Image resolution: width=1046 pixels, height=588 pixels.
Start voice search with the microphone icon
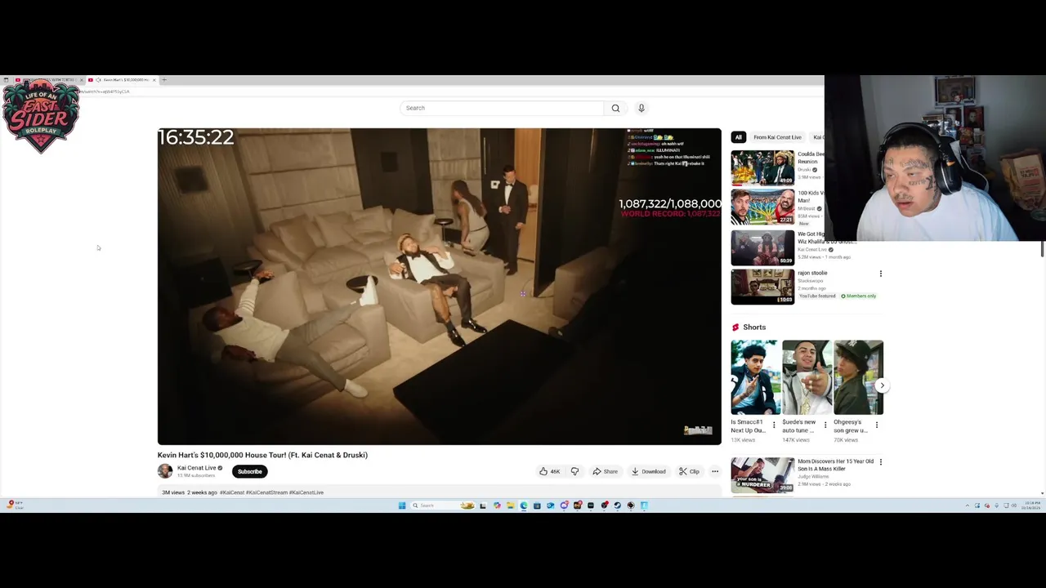click(641, 108)
